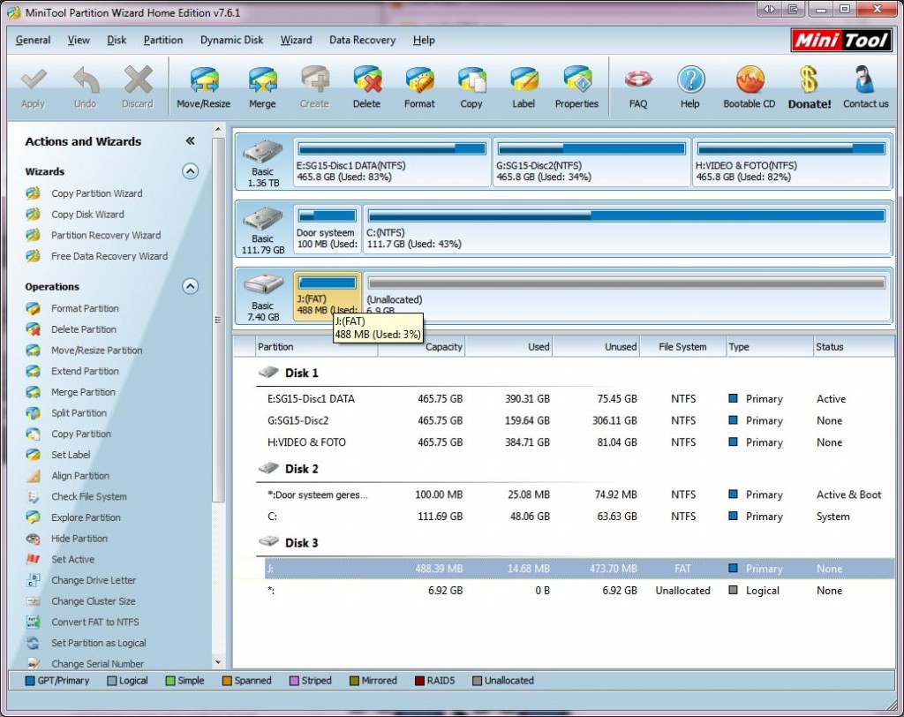
Task: Select the C: partition table row
Action: (x=564, y=517)
